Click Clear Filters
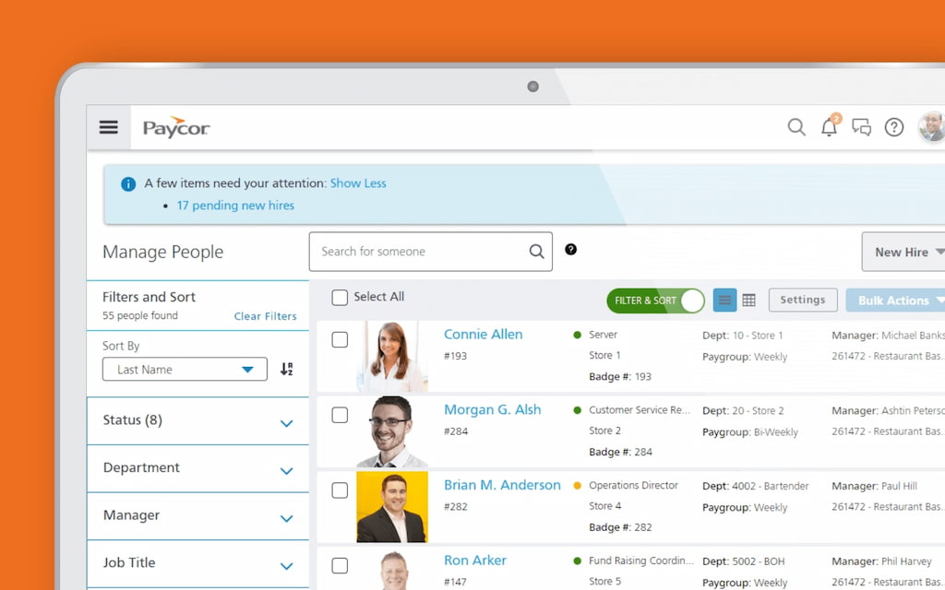This screenshot has width=945, height=590. pyautogui.click(x=265, y=316)
